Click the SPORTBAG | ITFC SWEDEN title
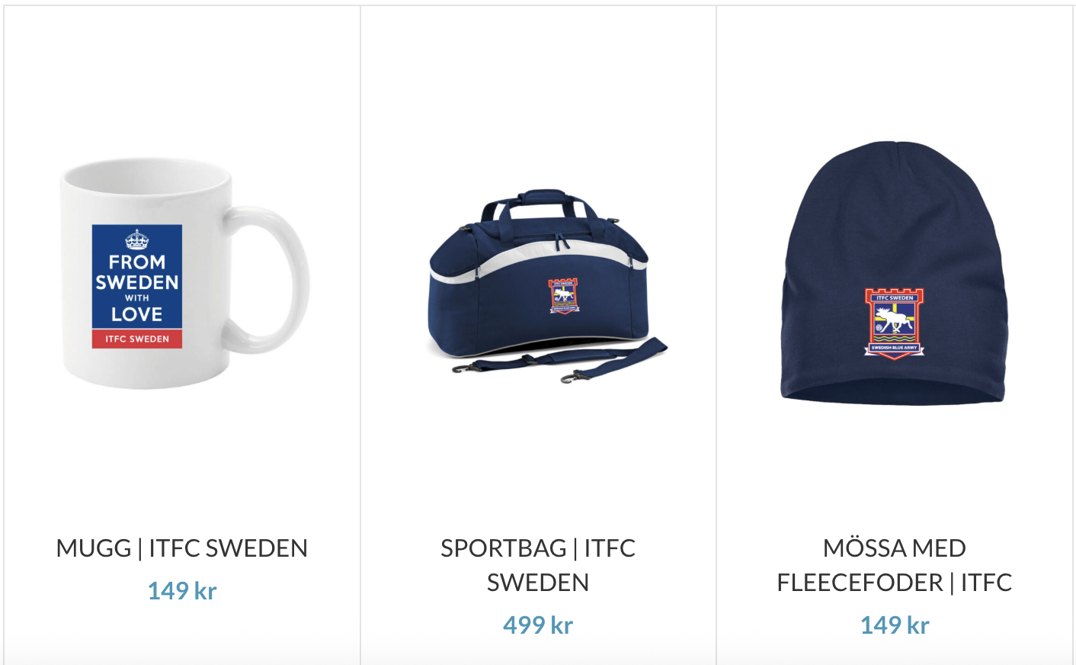The height and width of the screenshot is (665, 1076). pos(538,565)
